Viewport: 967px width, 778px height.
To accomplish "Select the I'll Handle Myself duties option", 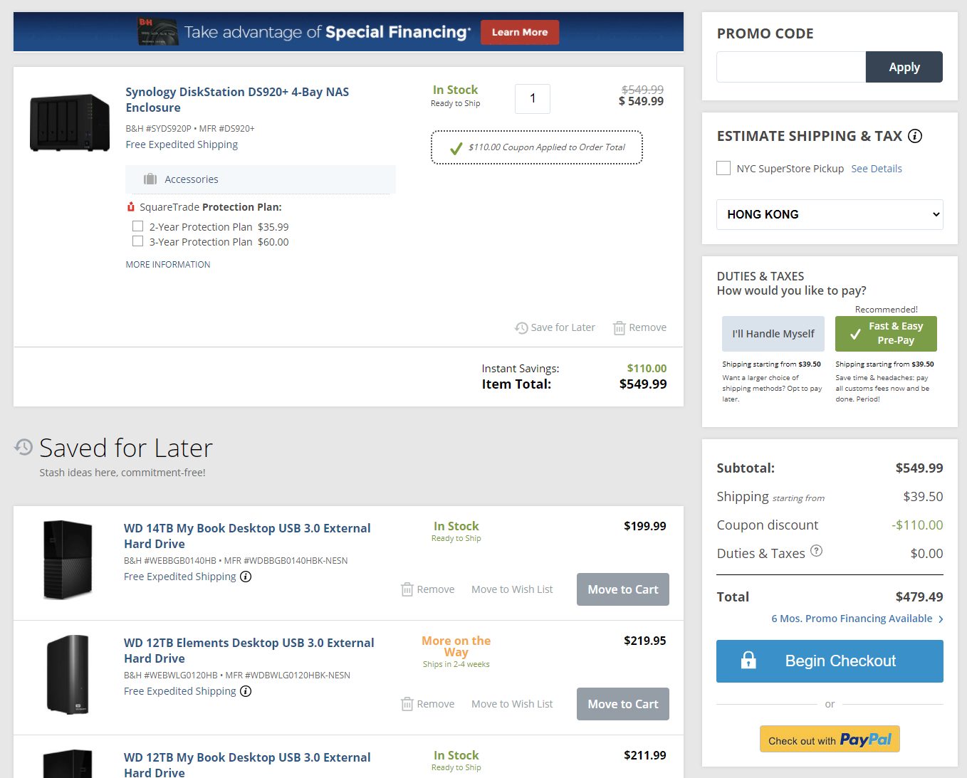I will pos(773,334).
